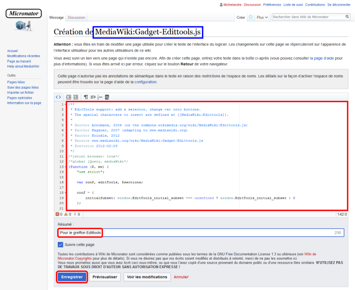
Task: Open Modifications récentes in sidebar
Action: [23, 56]
